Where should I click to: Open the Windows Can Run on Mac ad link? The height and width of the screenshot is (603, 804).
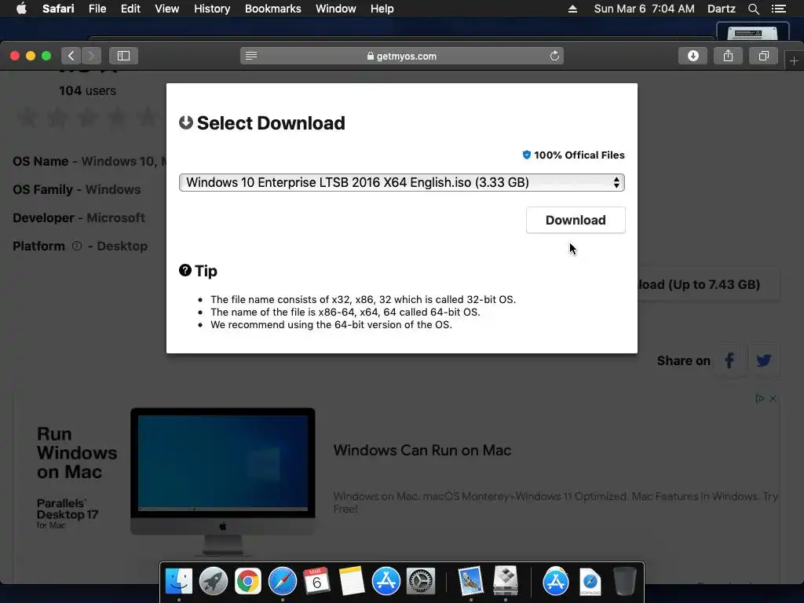tap(422, 450)
